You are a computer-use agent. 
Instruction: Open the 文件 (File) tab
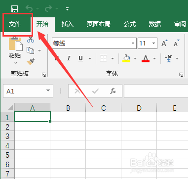click(15, 24)
